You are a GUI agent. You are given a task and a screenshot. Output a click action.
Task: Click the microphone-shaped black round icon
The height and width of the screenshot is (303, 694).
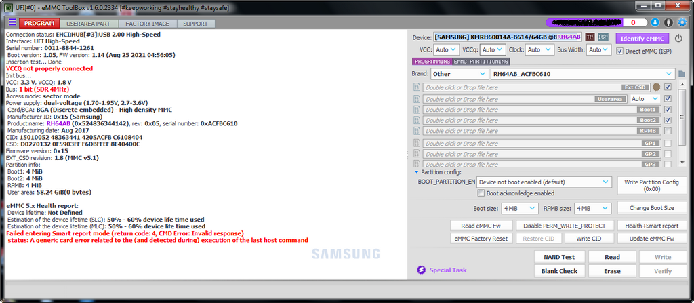669,22
